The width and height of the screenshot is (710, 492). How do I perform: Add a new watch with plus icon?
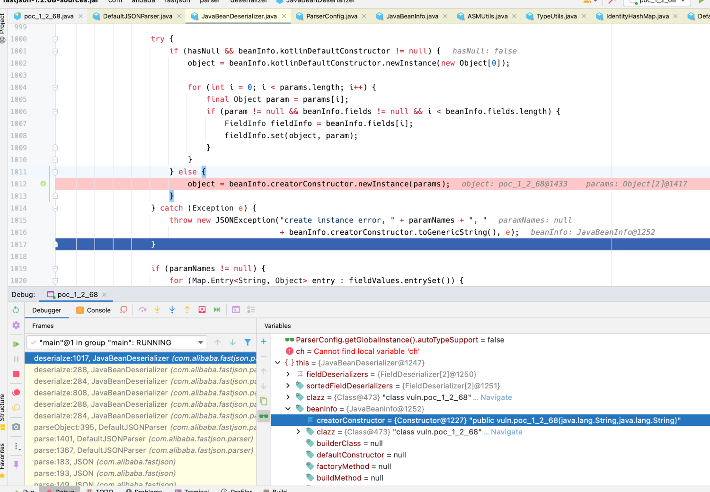264,341
